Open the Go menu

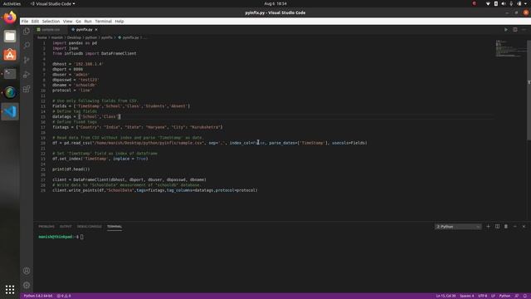click(78, 21)
